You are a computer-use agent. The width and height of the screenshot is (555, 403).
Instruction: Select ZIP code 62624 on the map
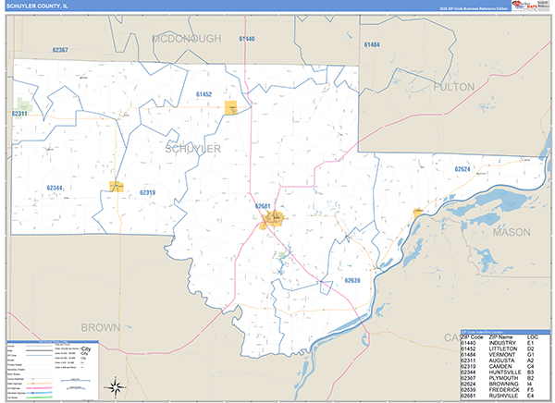[462, 169]
